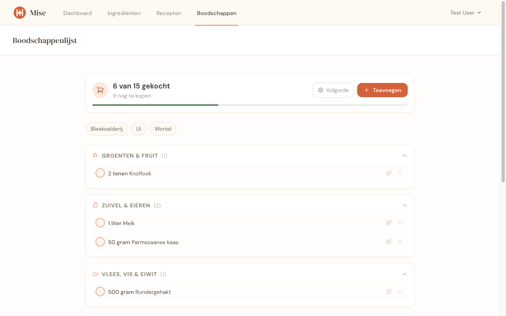Edit the Melk item
This screenshot has height=316, width=506.
pyautogui.click(x=389, y=223)
